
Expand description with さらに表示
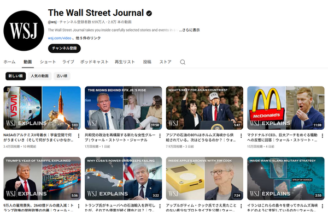point(191,30)
